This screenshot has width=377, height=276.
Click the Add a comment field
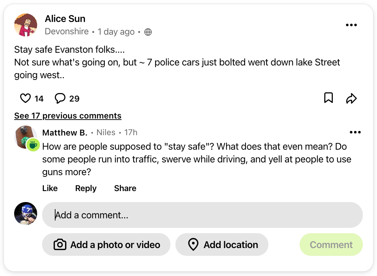202,215
